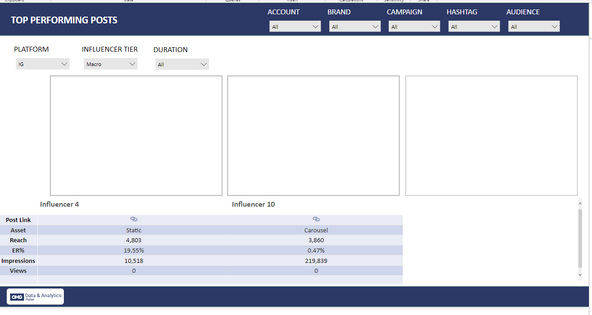Click the 3,860 reach value
Screen dimensions: 592x315
[x=316, y=240]
